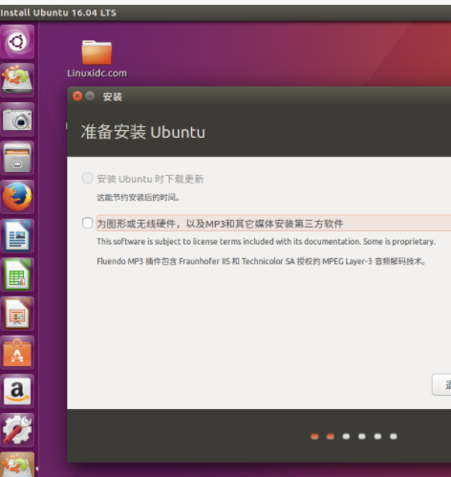Open System Settings gear and wrench icon
The width and height of the screenshot is (451, 477).
pyautogui.click(x=17, y=430)
